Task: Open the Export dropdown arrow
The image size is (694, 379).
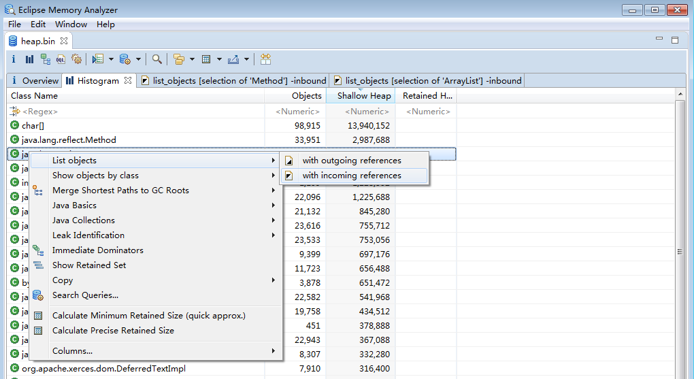Action: pos(246,59)
